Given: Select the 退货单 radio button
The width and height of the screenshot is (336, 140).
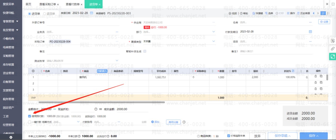Looking at the screenshot, I should point(45,13).
